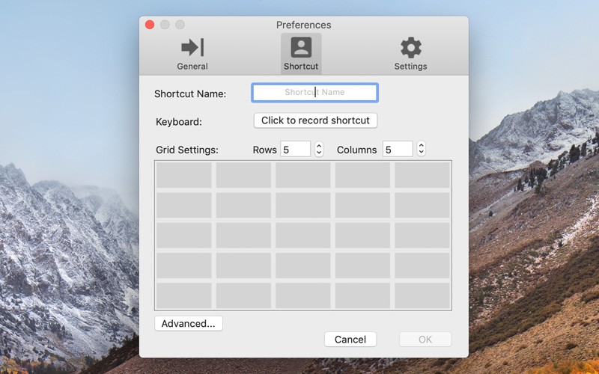Click the 'Click to record shortcut' button
The image size is (599, 374).
[315, 120]
